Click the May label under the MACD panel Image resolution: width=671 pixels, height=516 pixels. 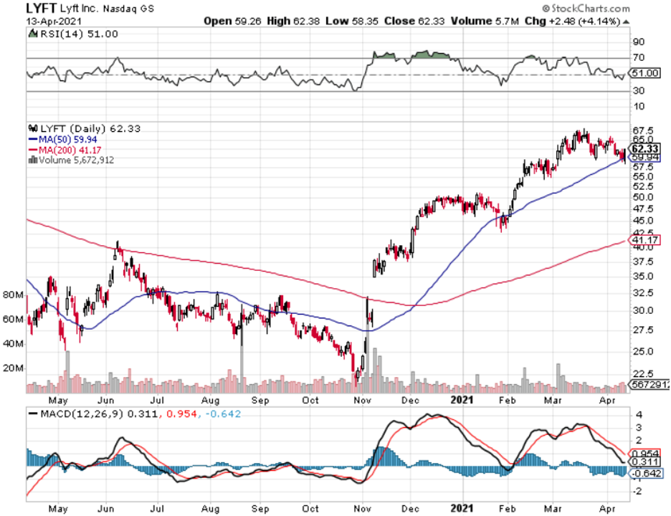(x=58, y=509)
